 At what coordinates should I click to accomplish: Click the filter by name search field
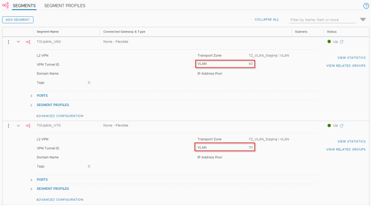(321, 20)
